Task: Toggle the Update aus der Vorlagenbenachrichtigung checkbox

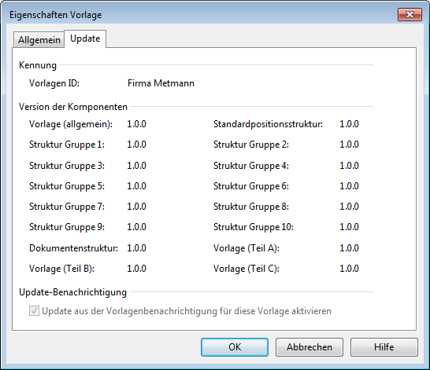Action: [34, 311]
